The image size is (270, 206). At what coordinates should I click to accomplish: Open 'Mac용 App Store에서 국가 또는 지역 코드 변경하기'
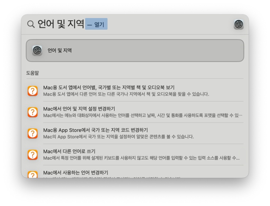95,130
